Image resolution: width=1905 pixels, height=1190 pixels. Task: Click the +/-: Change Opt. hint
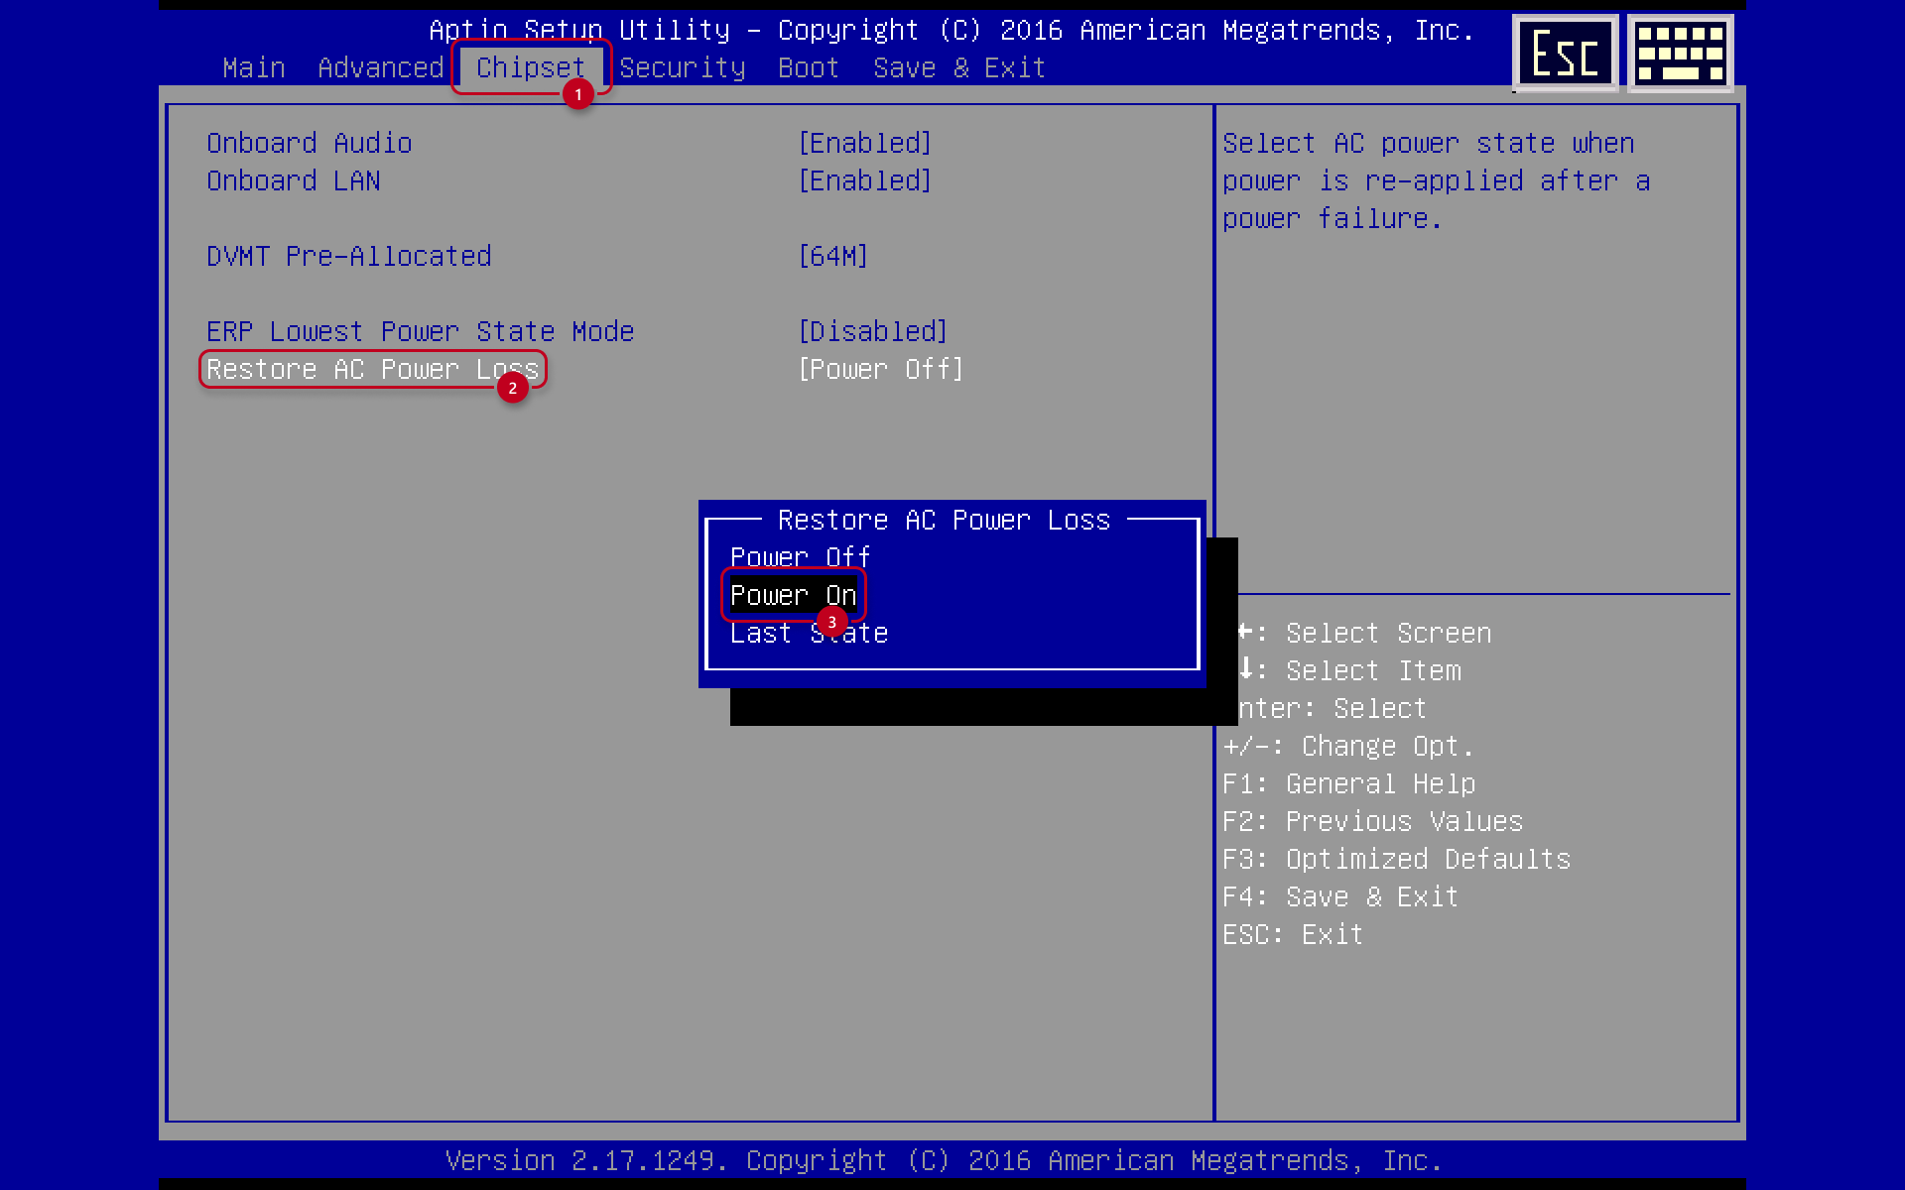point(1349,746)
